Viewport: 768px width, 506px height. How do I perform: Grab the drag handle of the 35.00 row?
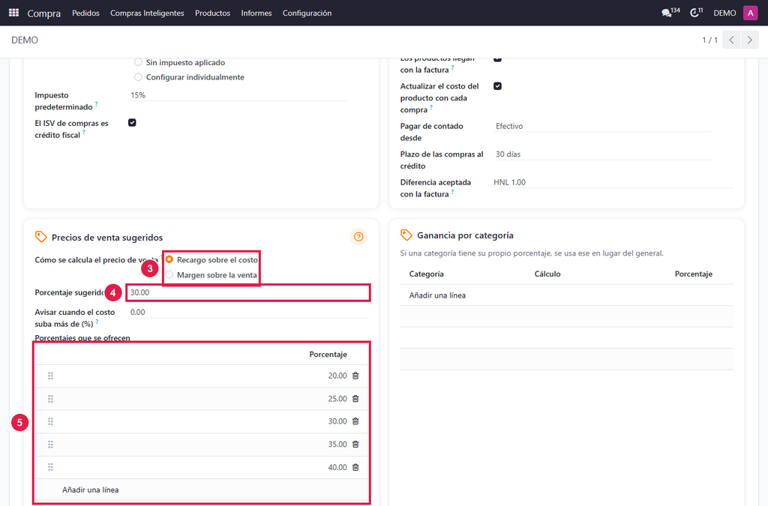50,445
